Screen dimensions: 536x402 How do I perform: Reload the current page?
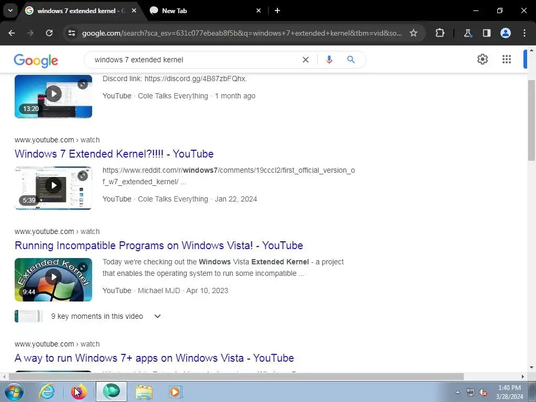[x=49, y=33]
